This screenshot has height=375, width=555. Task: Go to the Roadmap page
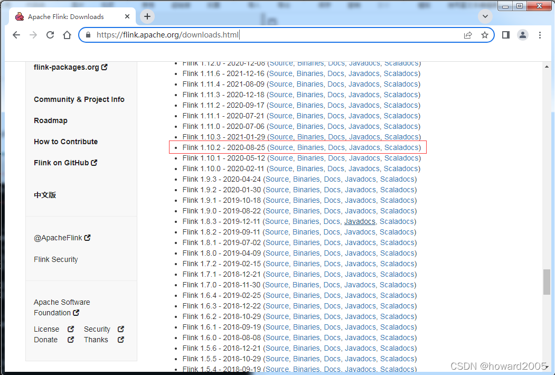tap(51, 120)
